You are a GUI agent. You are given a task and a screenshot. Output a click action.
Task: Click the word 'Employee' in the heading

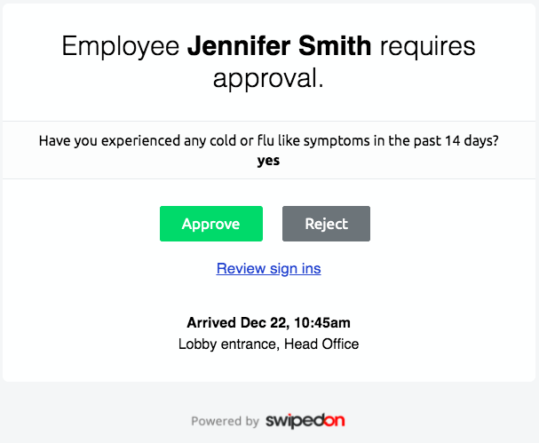point(120,47)
